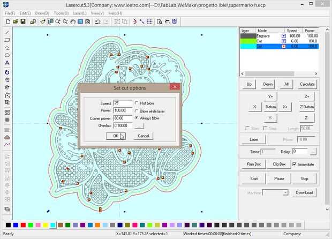Click the node edit icon in left toolbar
Screen dimensions: 332x239
pos(7,95)
